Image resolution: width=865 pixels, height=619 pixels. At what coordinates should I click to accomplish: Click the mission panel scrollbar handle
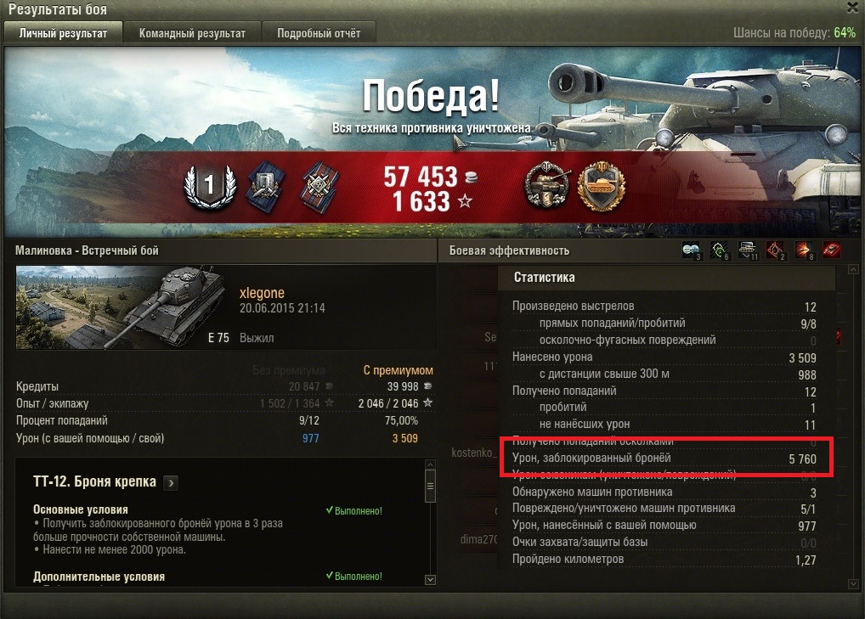click(x=430, y=487)
